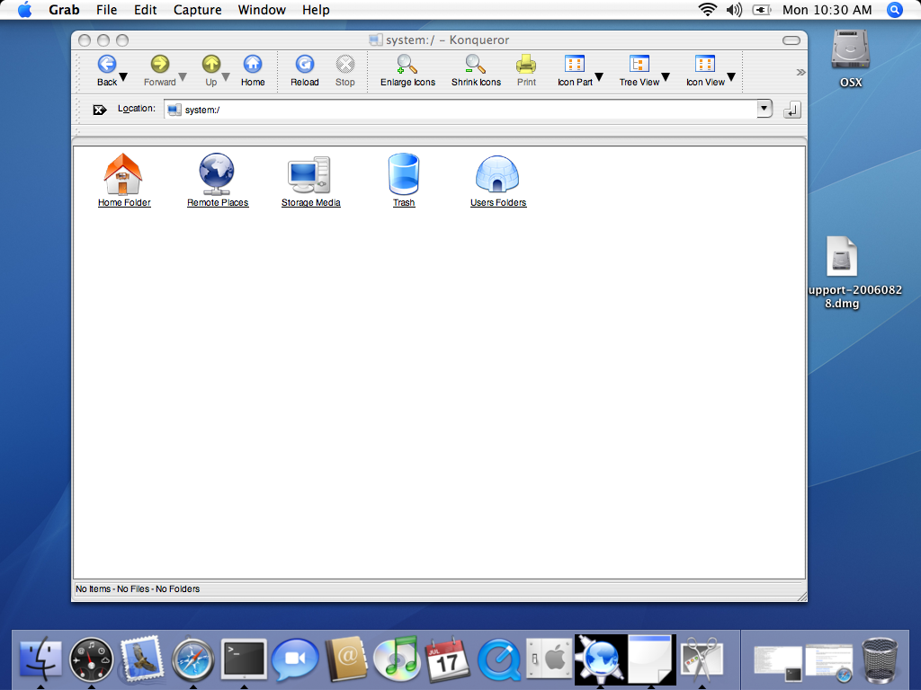This screenshot has width=921, height=690.
Task: Open the Up button dropdown arrow
Action: 226,77
